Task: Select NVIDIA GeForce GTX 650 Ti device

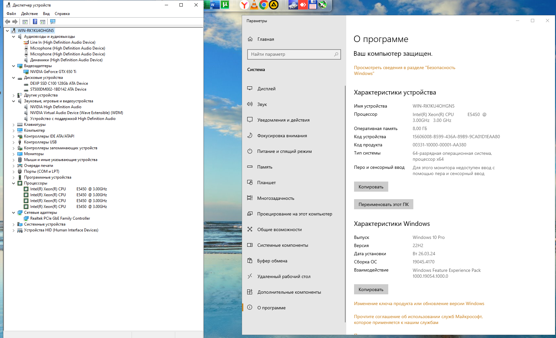Action: (x=53, y=72)
